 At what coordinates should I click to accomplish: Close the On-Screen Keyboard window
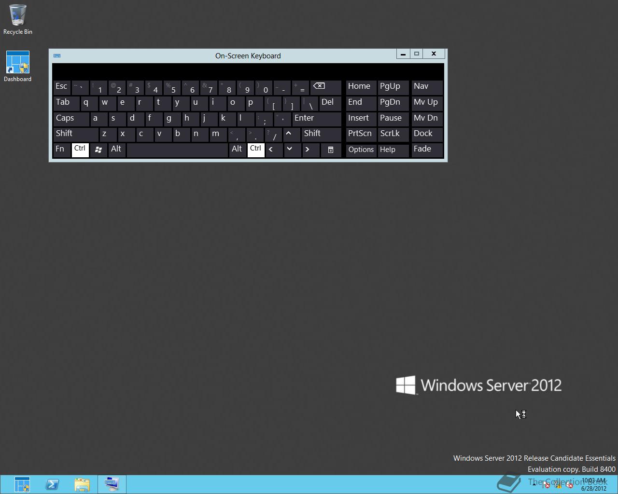(x=434, y=54)
